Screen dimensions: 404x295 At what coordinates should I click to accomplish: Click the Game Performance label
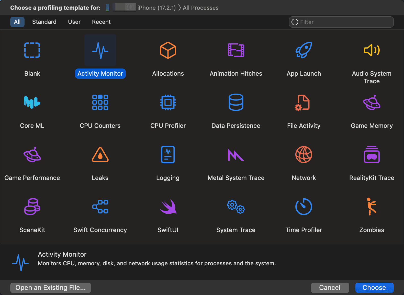[32, 178]
